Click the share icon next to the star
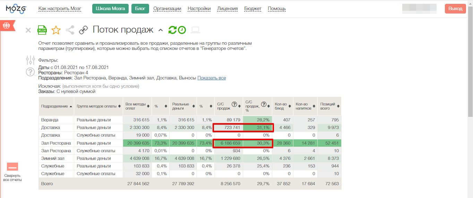Screen dimensions: 473x198 pos(70,30)
